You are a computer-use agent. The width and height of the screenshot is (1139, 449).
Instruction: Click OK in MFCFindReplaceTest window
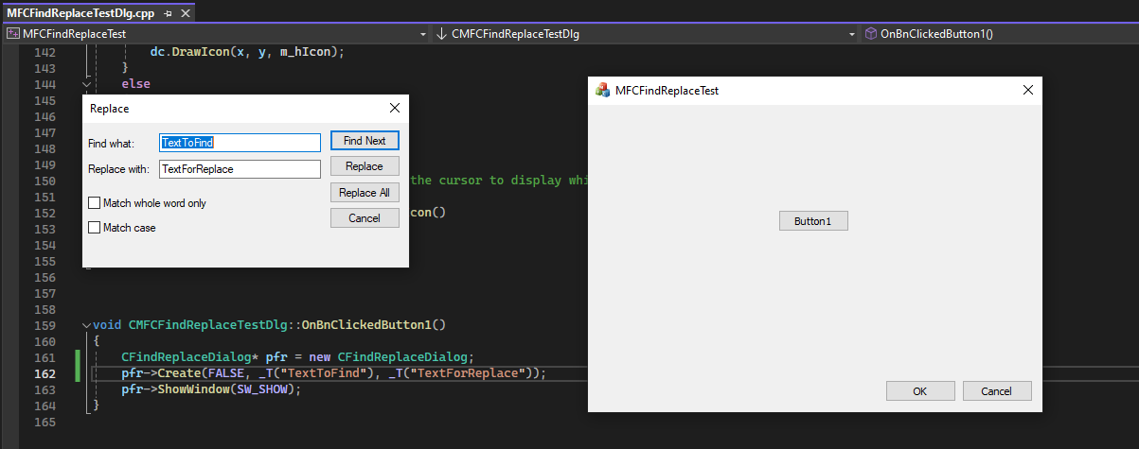(x=920, y=391)
